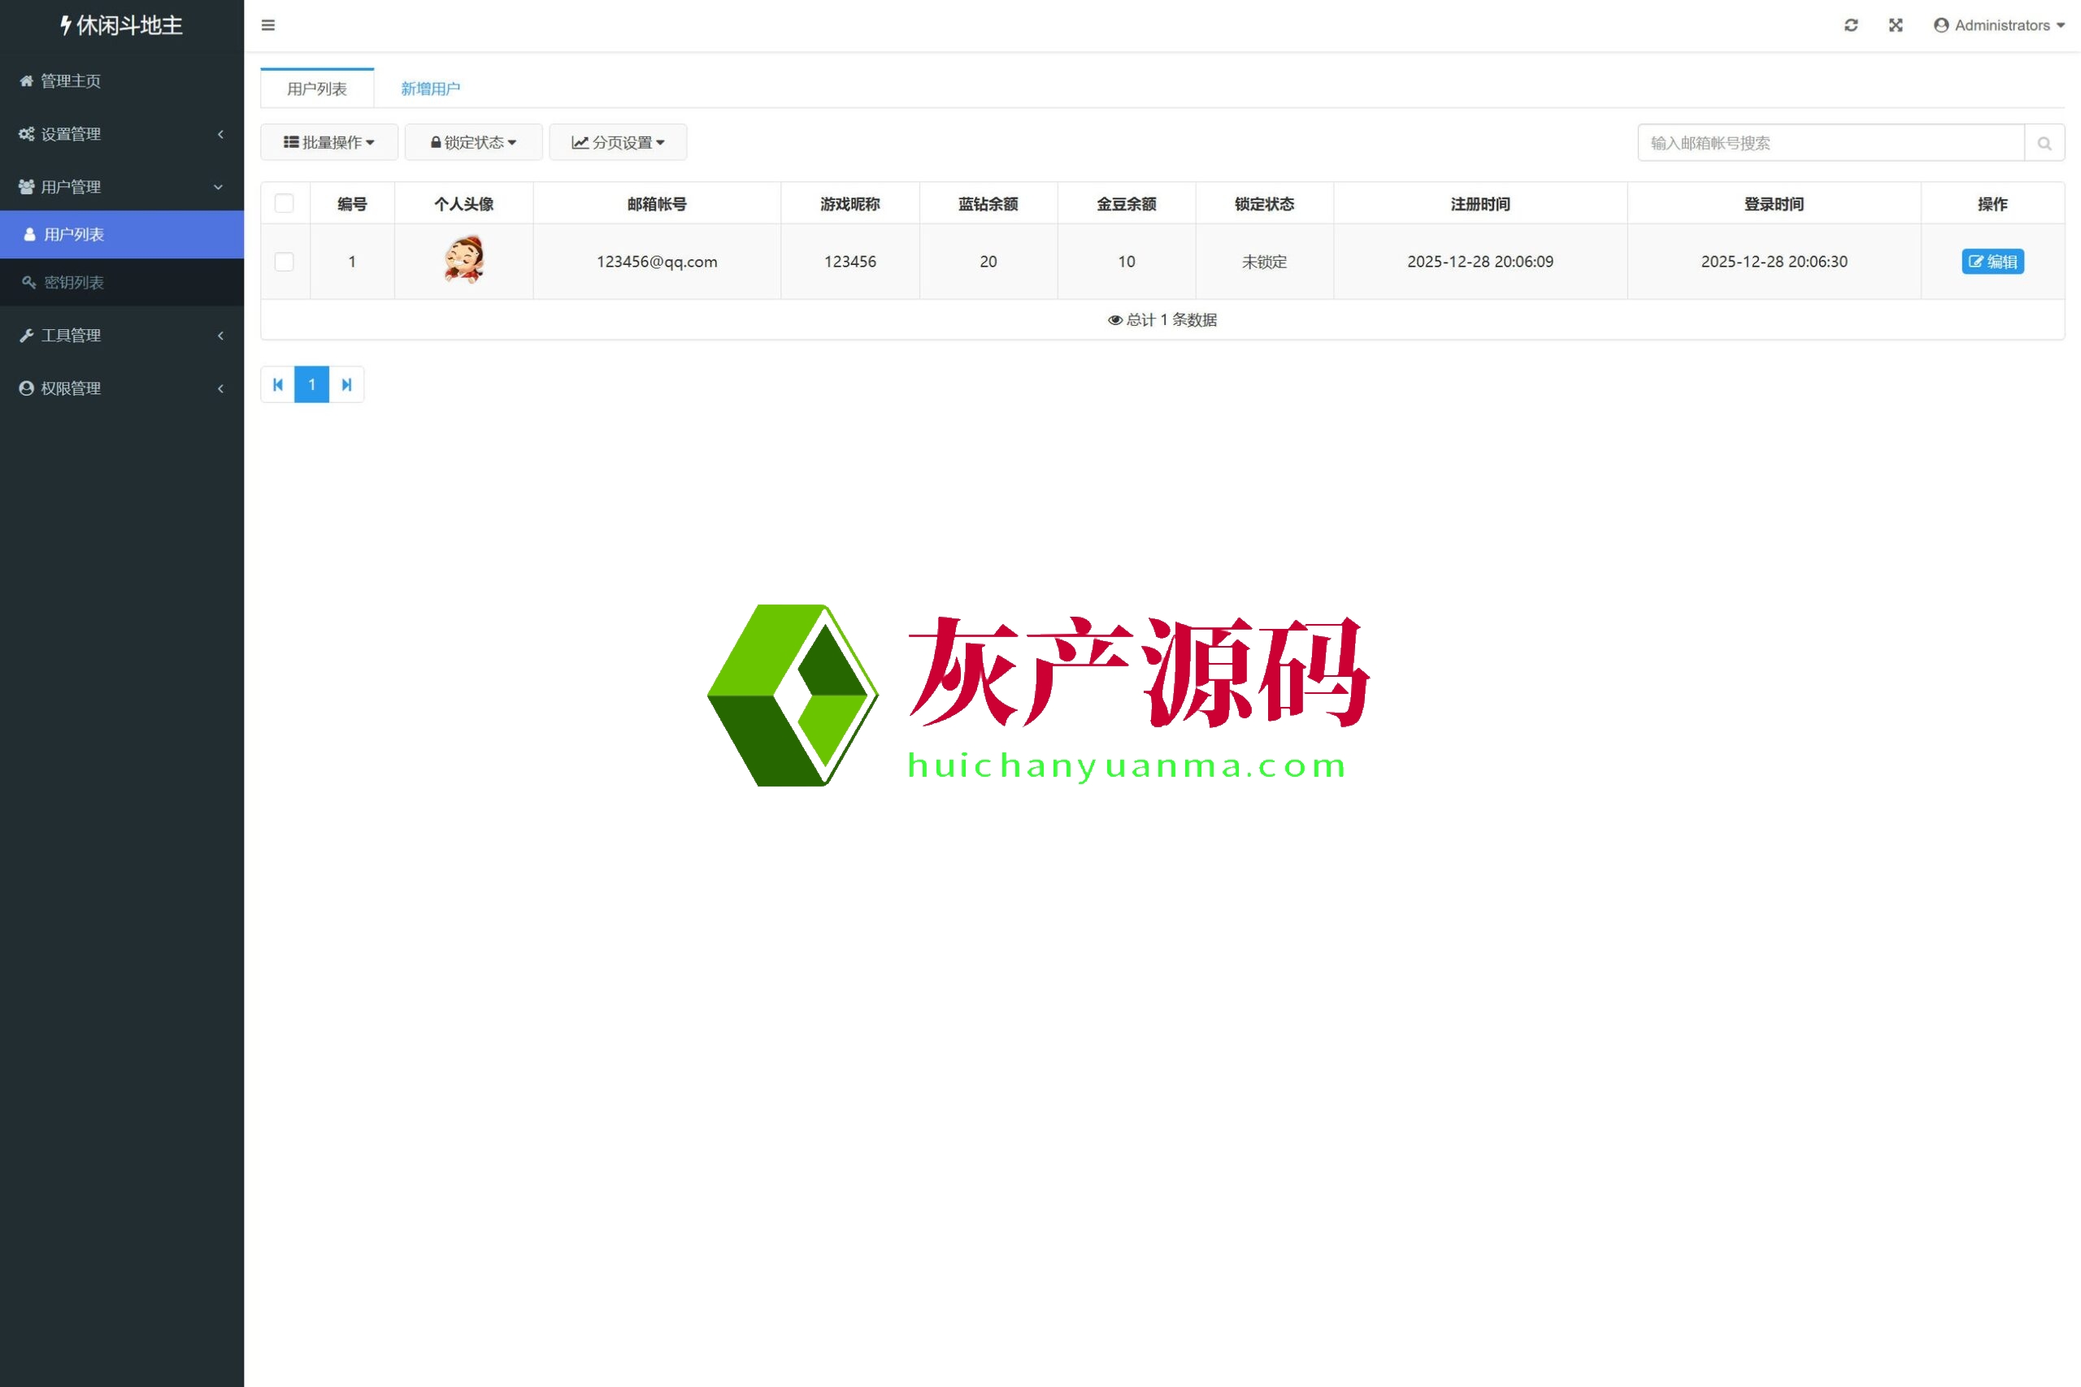Click page number 1 button
This screenshot has width=2081, height=1387.
311,385
